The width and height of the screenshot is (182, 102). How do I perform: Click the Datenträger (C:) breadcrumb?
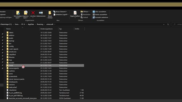point(6,24)
